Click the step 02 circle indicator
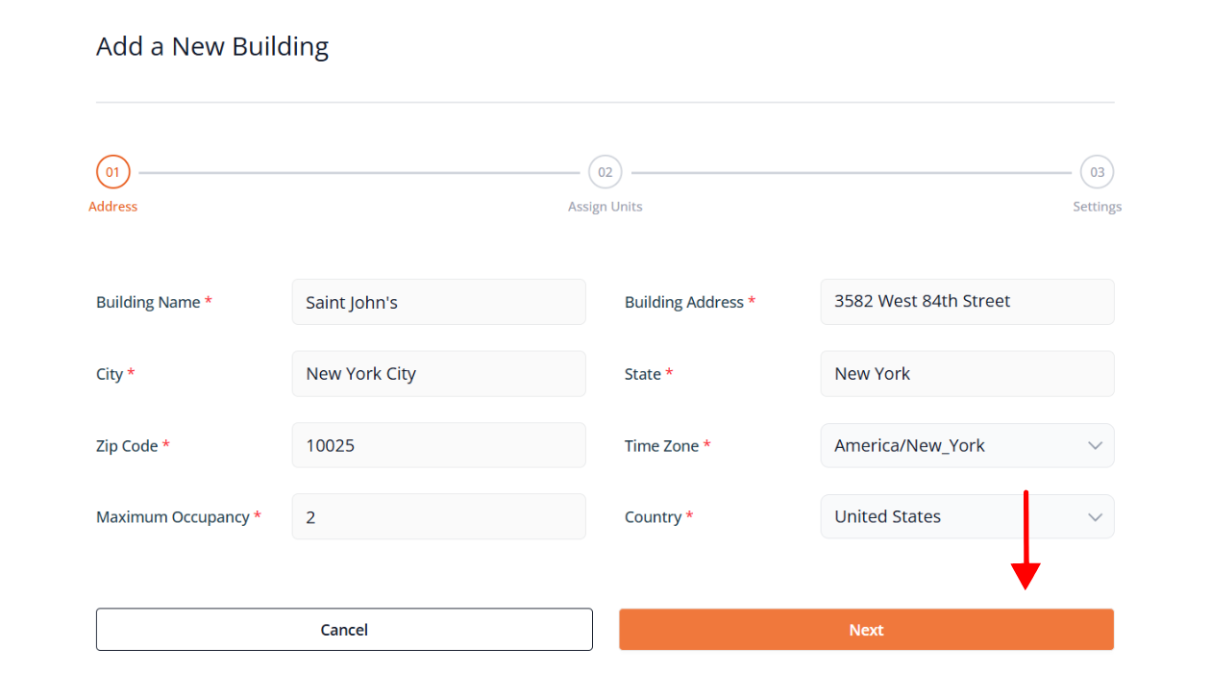Viewport: 1211px width, 673px height. [x=605, y=172]
